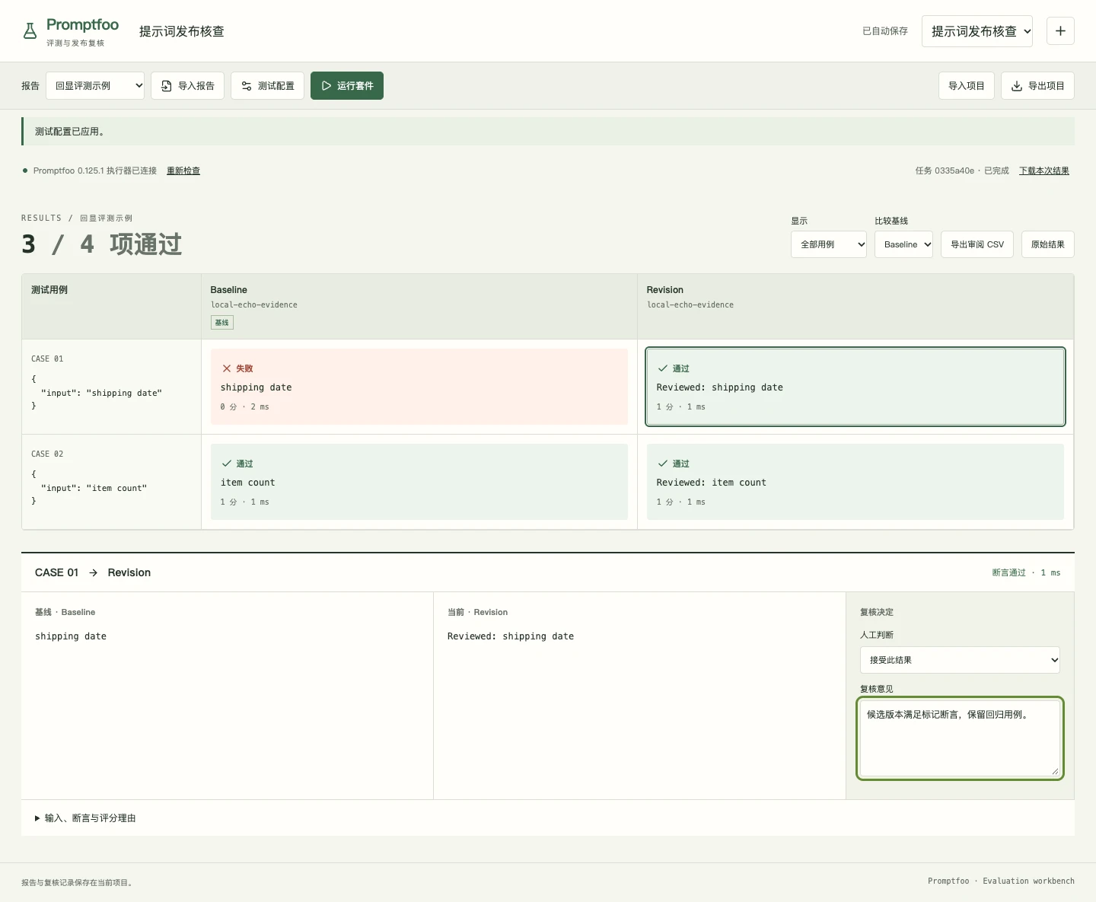Click the 通过 checkmark in Revision CASE 01
The height and width of the screenshot is (902, 1096).
(663, 368)
